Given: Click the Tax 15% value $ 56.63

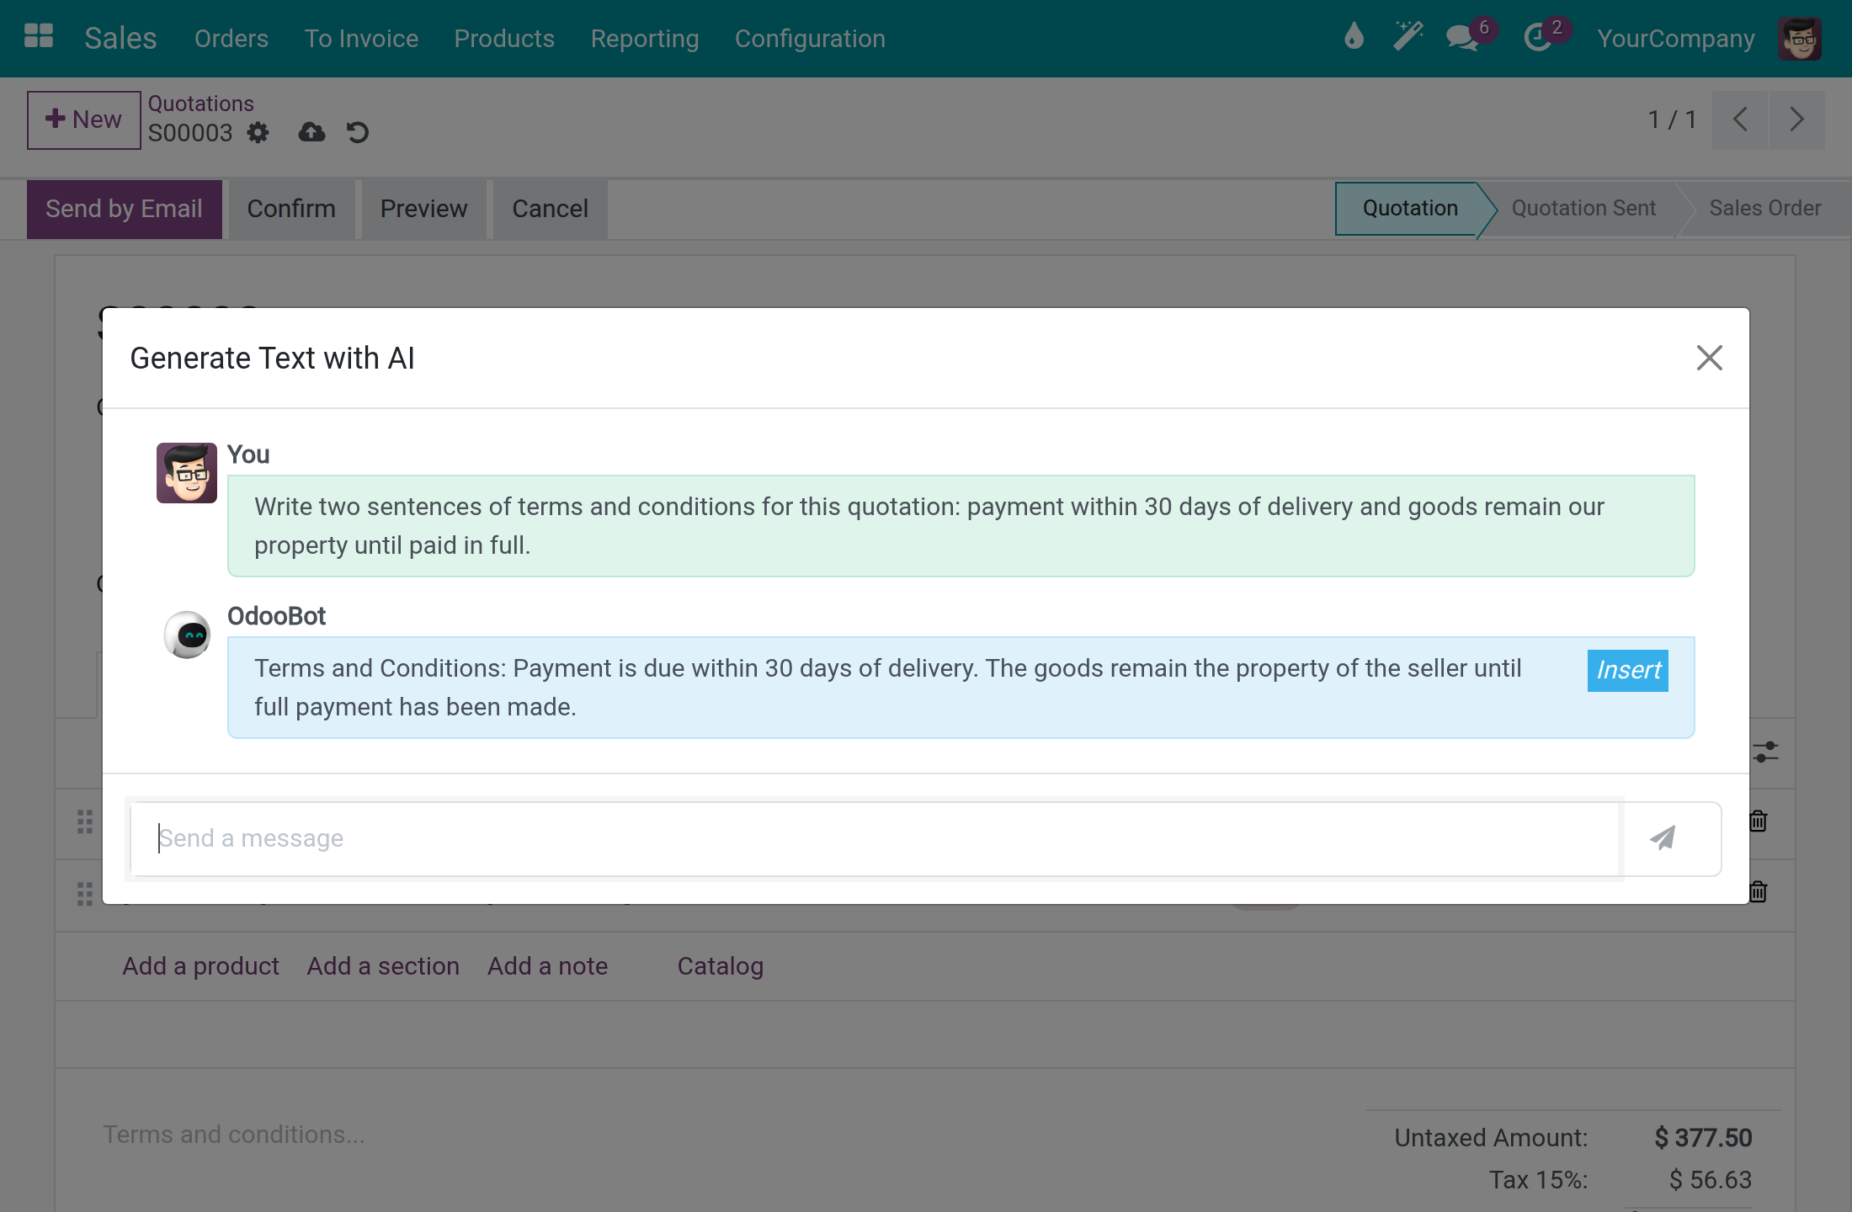Looking at the screenshot, I should [x=1711, y=1180].
